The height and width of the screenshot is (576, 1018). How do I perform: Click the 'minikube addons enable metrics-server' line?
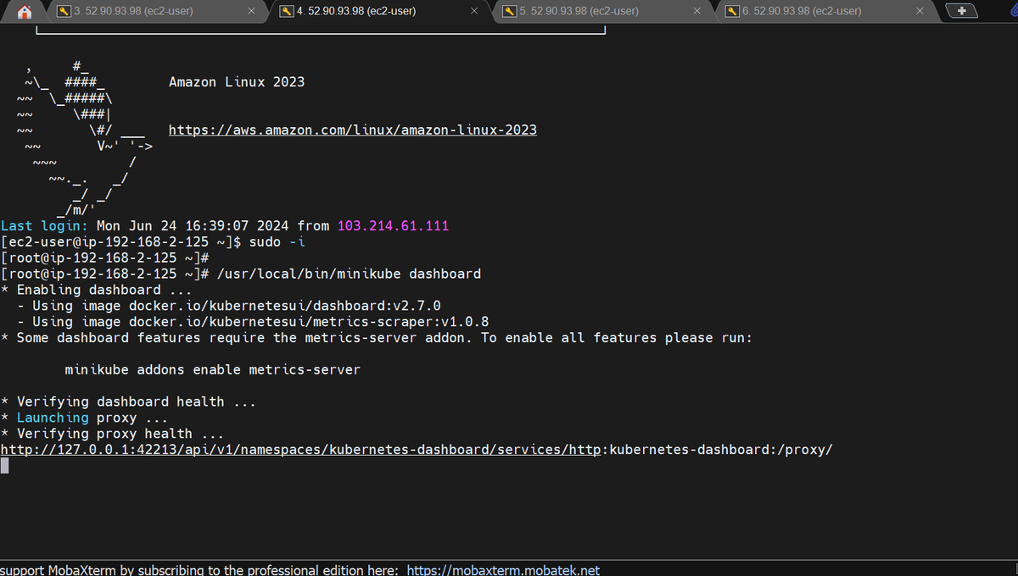coord(213,370)
